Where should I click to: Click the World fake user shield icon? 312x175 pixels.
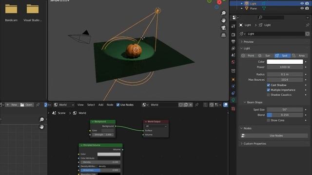pyautogui.click(x=180, y=105)
